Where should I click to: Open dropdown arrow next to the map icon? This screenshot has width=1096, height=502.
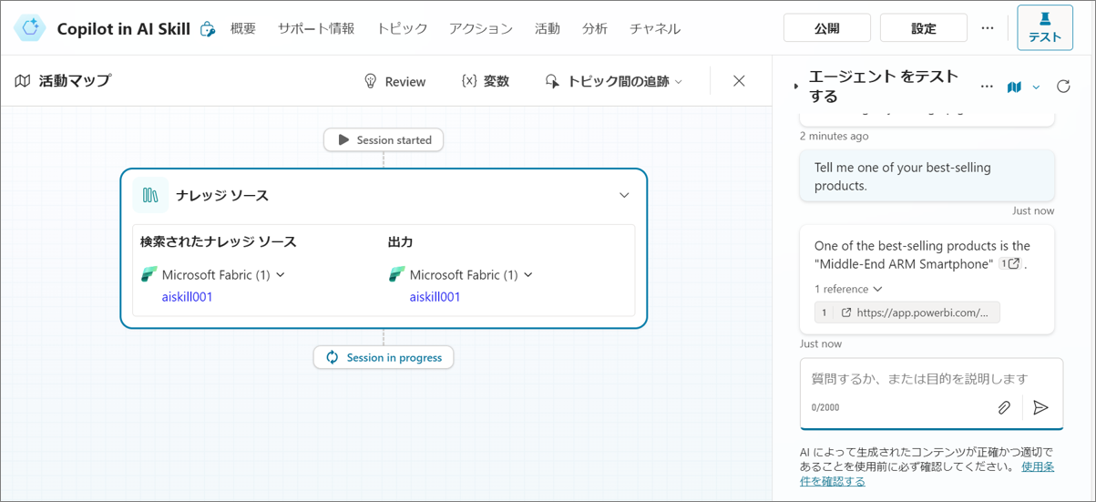click(1036, 87)
